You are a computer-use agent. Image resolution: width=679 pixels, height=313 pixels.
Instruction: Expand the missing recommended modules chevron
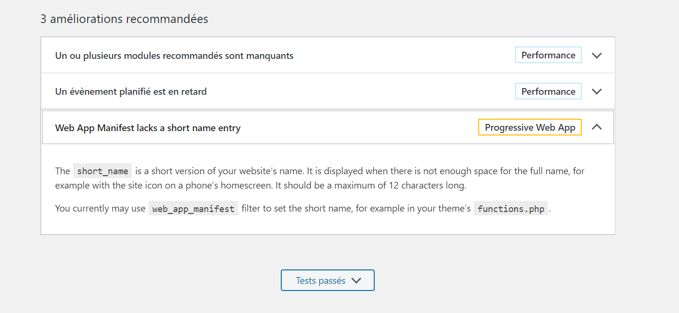(x=597, y=56)
